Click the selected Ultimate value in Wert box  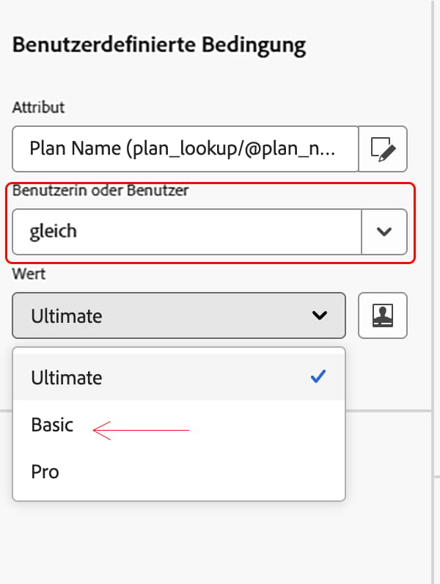point(66,315)
